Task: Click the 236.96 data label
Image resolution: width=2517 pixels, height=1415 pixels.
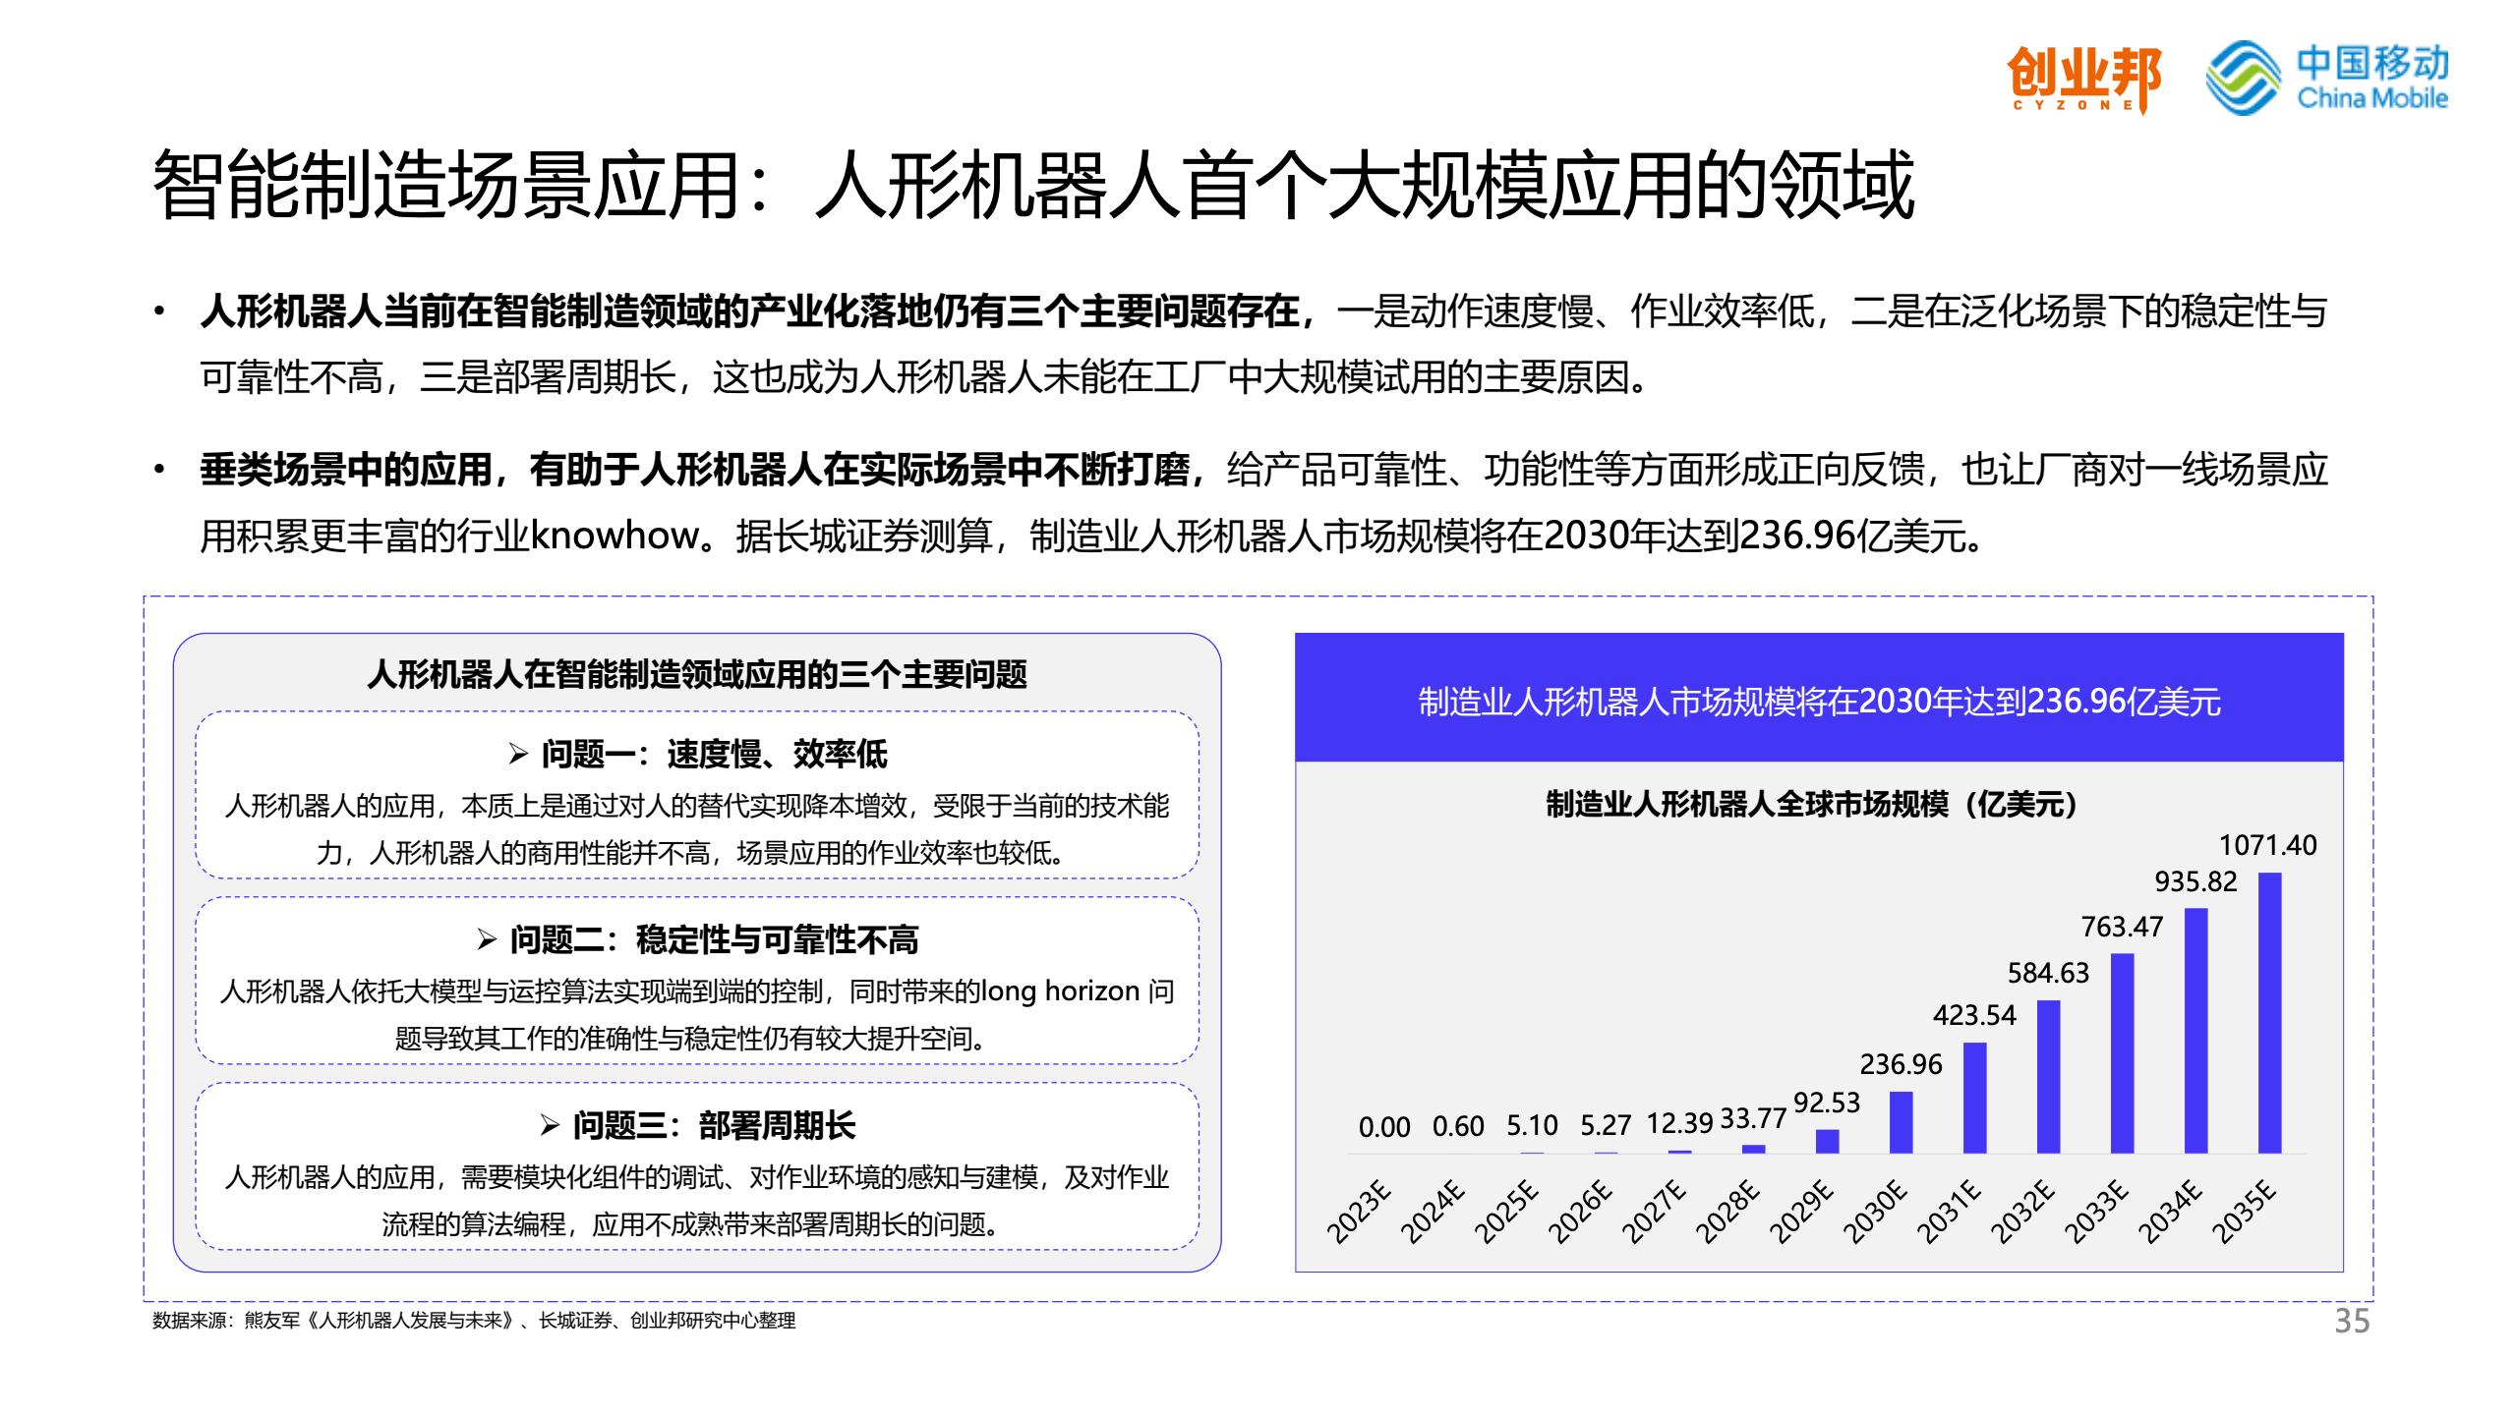Action: coord(1901,1064)
